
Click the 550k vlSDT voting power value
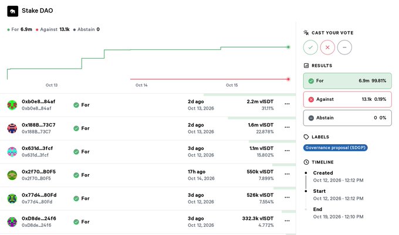click(260, 172)
